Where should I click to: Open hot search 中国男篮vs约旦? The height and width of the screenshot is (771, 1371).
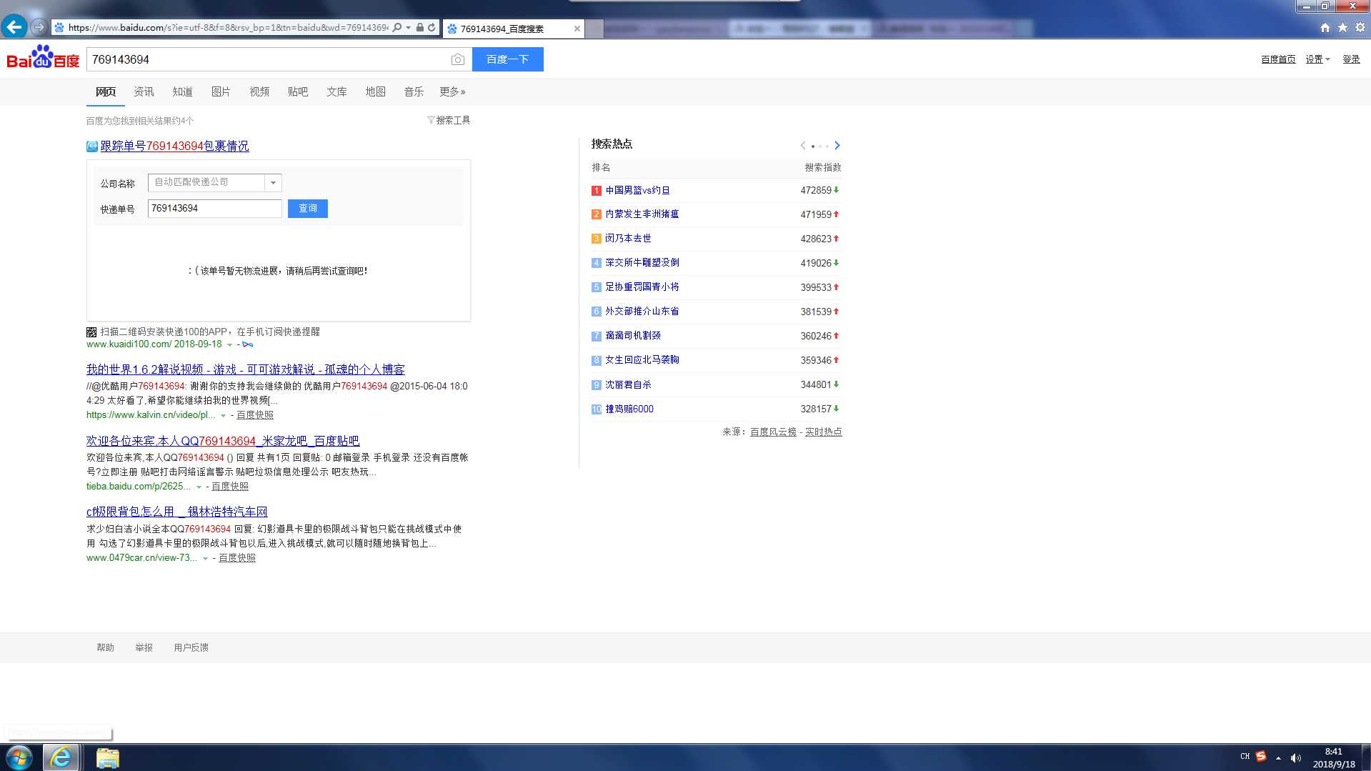[638, 190]
